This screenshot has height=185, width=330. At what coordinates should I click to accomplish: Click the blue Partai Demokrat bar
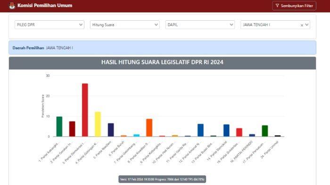pos(226,130)
